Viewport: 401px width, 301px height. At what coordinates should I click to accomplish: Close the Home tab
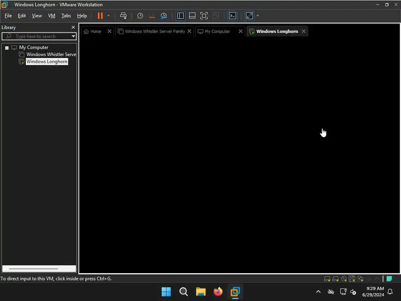pyautogui.click(x=110, y=31)
